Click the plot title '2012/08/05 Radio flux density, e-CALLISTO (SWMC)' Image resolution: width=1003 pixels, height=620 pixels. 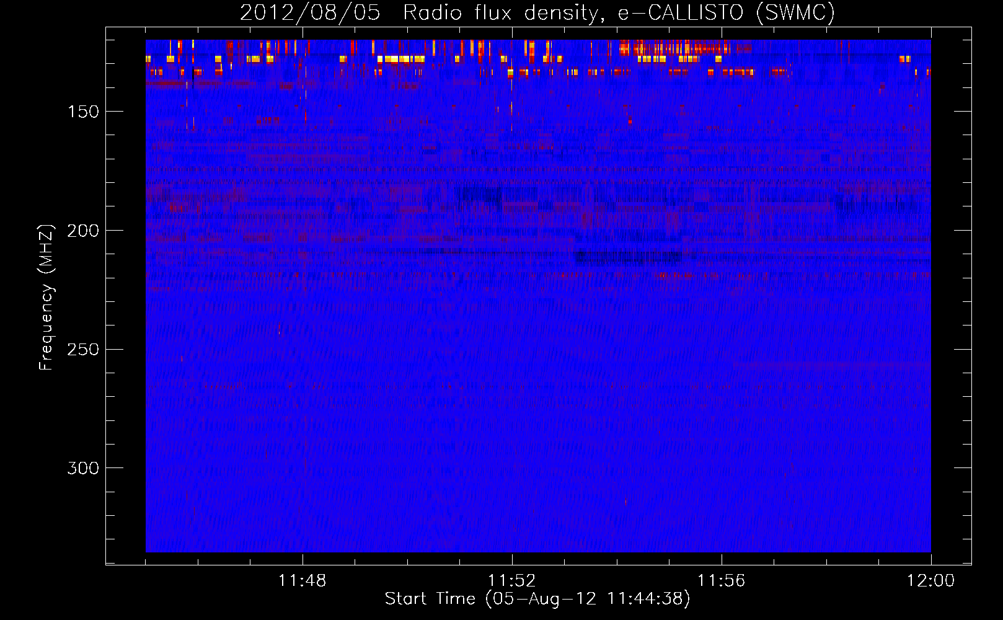pos(537,12)
